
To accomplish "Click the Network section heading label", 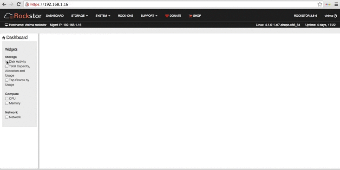I will click(x=11, y=112).
